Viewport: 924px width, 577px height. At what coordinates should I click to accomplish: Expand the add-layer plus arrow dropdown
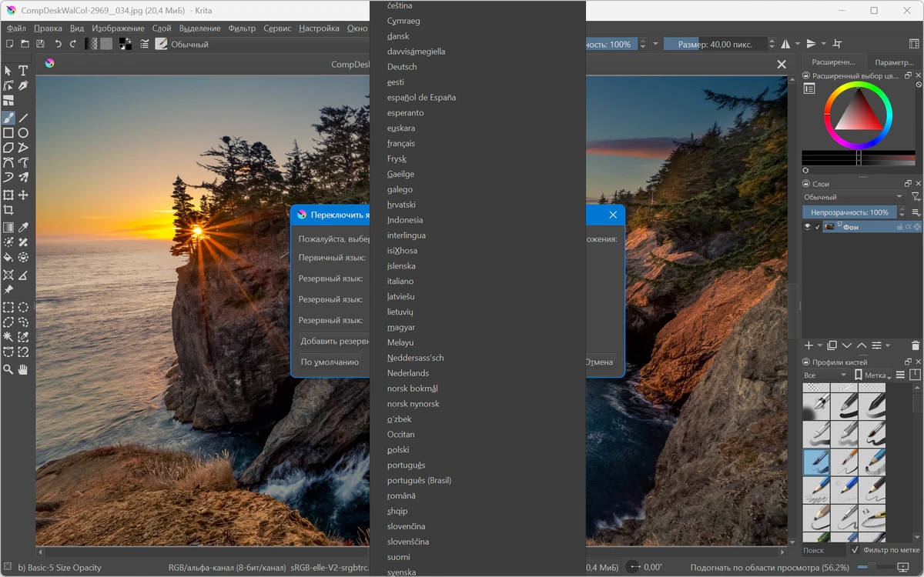[820, 345]
